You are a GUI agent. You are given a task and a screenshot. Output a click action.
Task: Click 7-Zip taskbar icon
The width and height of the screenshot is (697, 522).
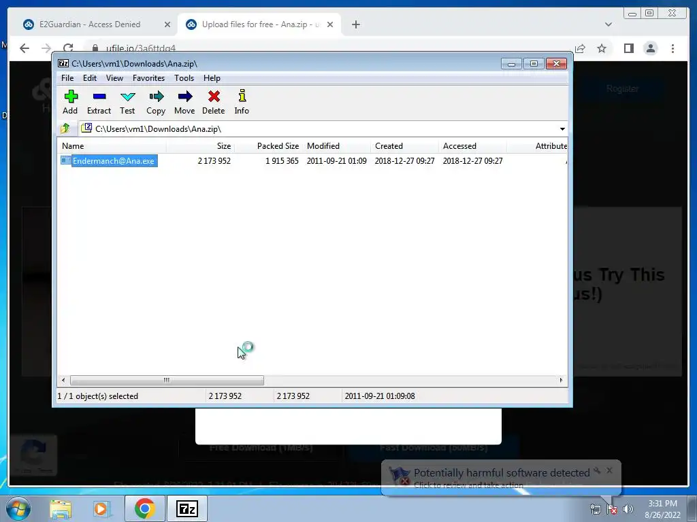pos(187,508)
